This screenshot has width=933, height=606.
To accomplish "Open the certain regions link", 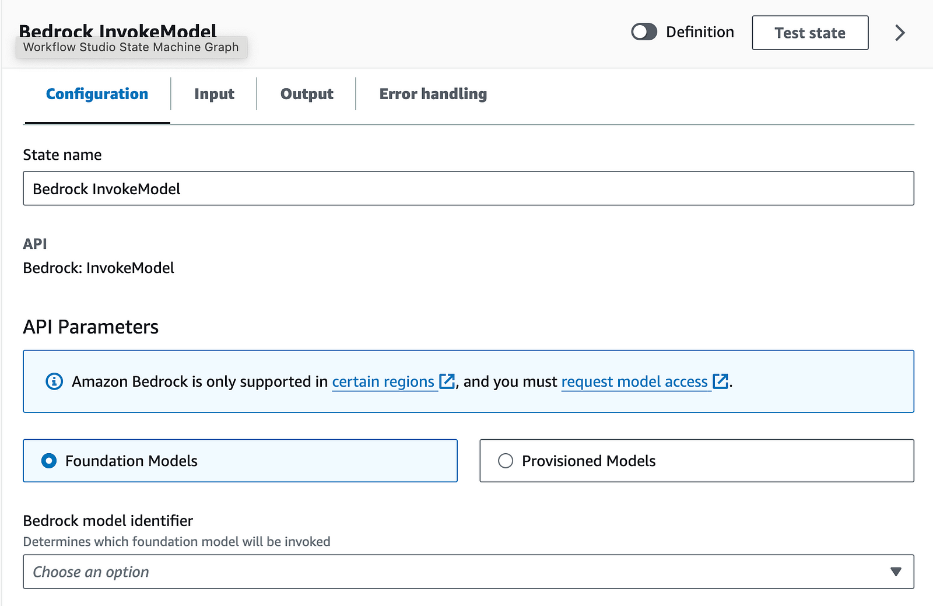I will pyautogui.click(x=383, y=381).
